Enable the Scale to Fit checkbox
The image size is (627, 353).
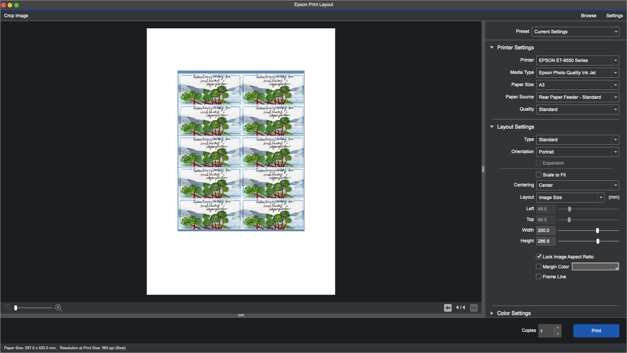(539, 174)
